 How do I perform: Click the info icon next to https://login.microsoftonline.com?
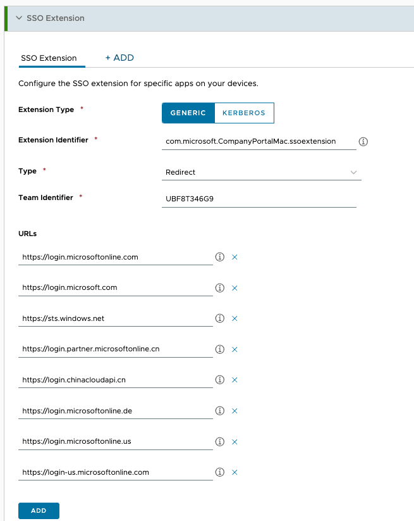click(x=219, y=257)
